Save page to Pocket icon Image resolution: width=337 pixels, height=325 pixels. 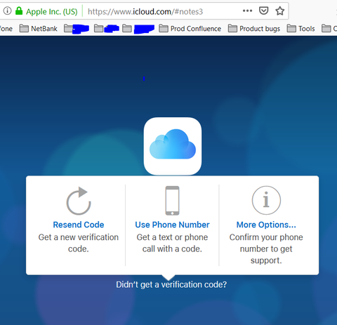pos(263,11)
